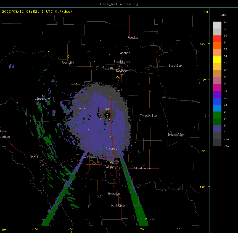Click the Innisfail city label
This screenshot has height=233, width=238.
click(115, 90)
